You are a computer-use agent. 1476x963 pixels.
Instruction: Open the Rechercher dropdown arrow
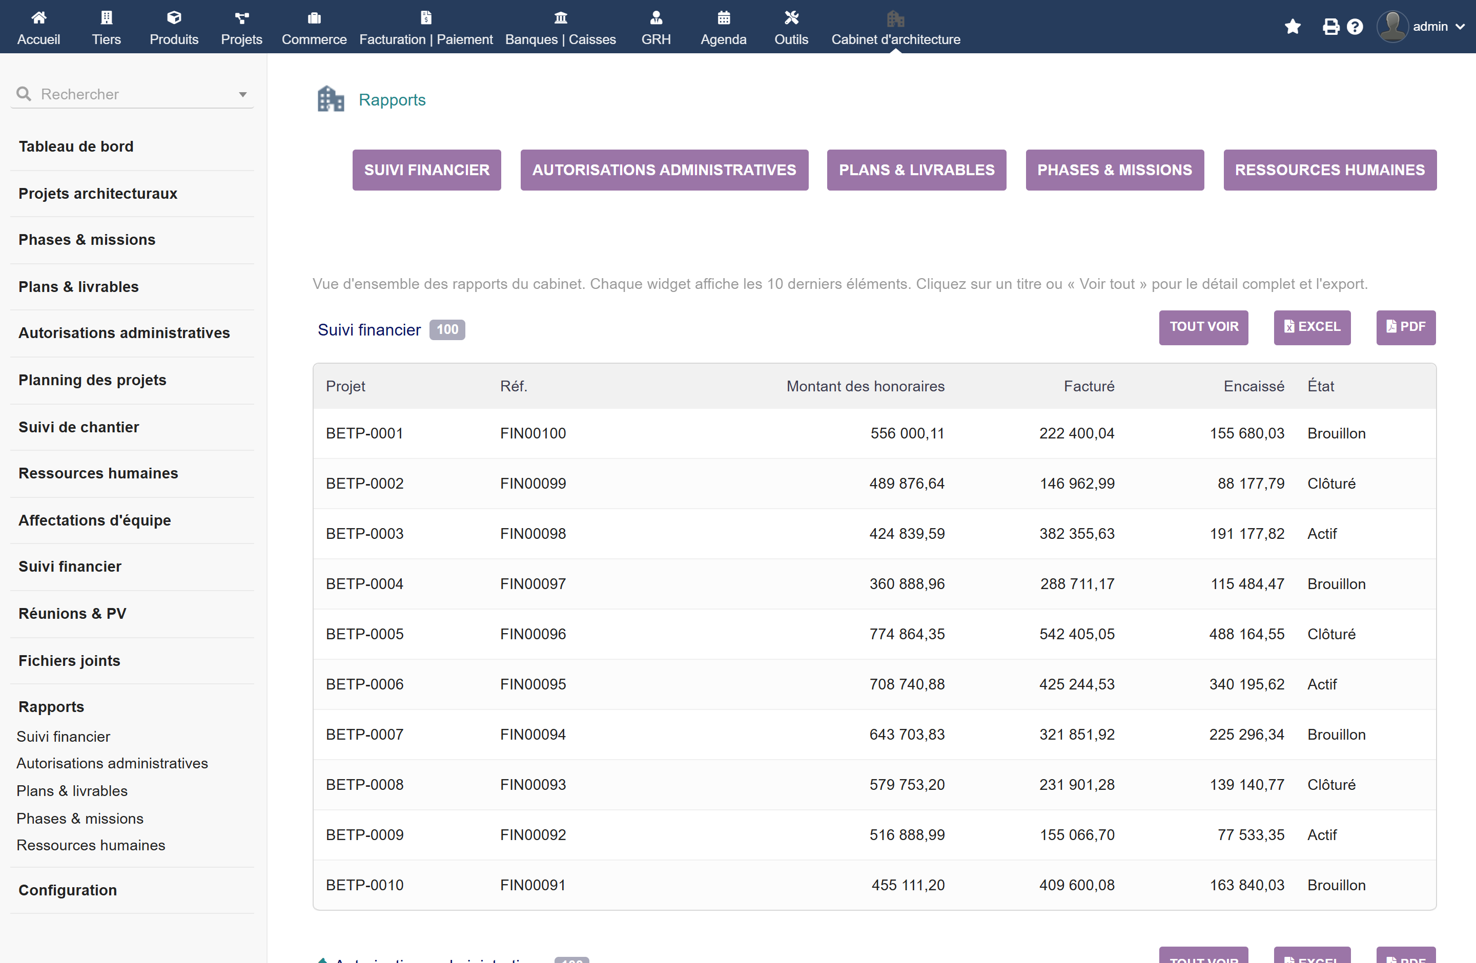(x=242, y=94)
